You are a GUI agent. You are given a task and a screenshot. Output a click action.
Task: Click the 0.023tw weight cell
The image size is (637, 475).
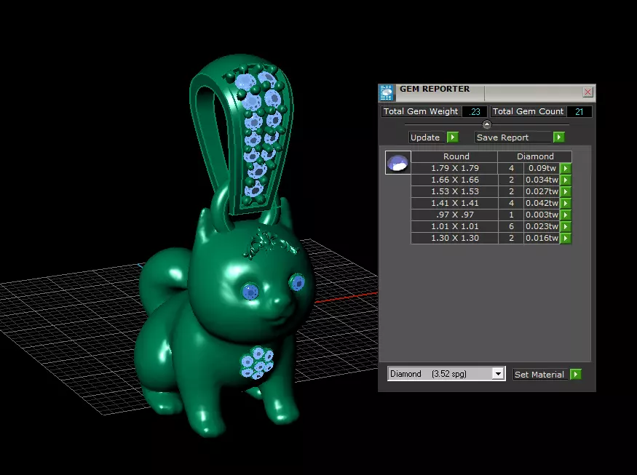tap(542, 226)
